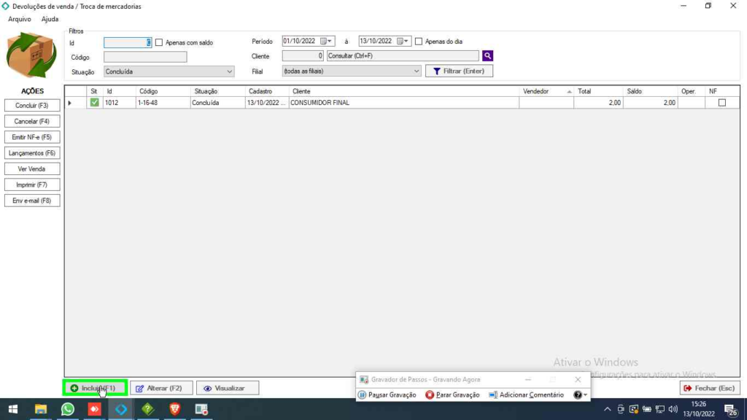The width and height of the screenshot is (747, 420).
Task: Click the Código filter input field
Action: 145,57
